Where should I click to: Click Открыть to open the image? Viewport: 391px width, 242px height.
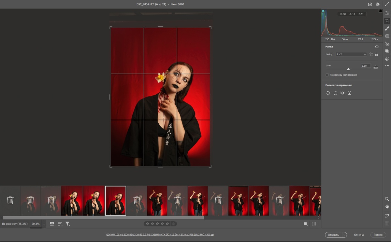tap(333, 235)
